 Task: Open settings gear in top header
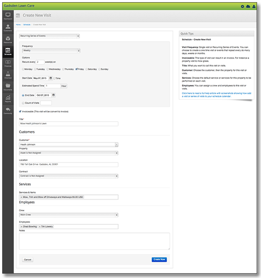coord(242,7)
